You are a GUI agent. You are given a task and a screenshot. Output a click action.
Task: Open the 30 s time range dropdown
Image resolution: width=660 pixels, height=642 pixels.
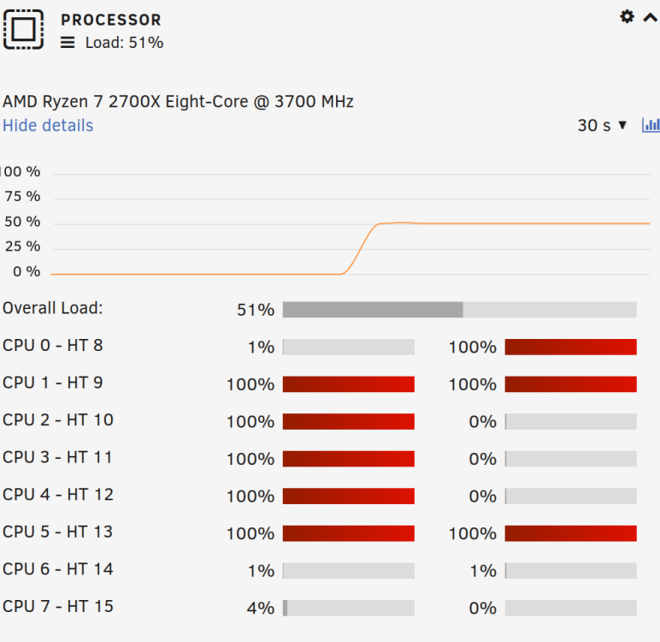tap(602, 125)
